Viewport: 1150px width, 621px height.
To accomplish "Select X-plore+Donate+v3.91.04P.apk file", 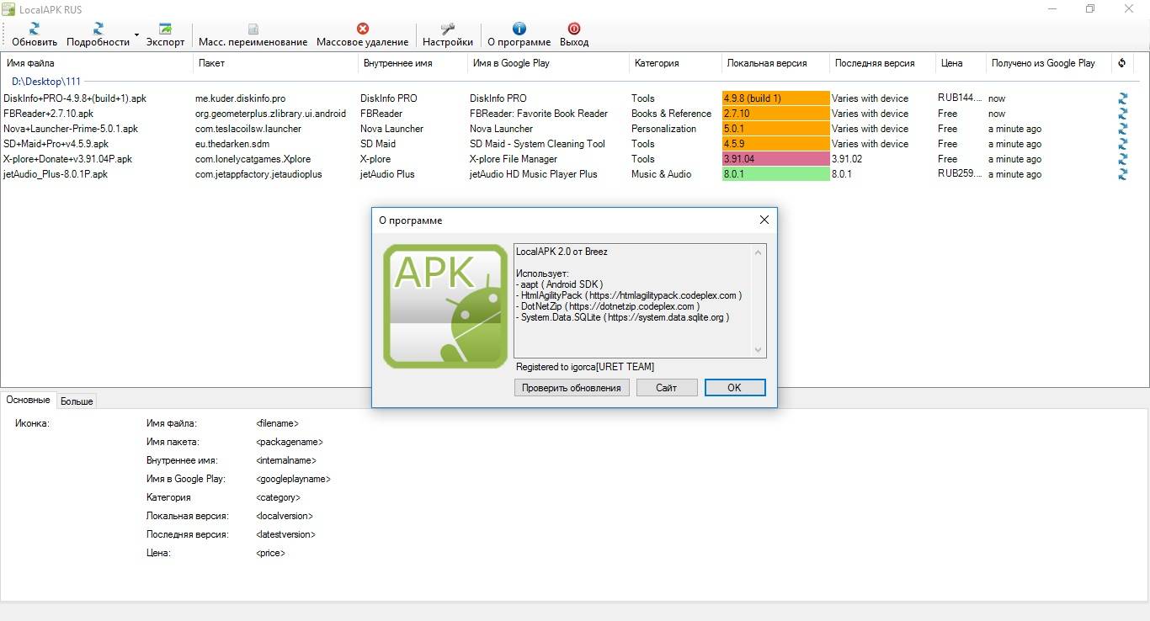I will 68,159.
